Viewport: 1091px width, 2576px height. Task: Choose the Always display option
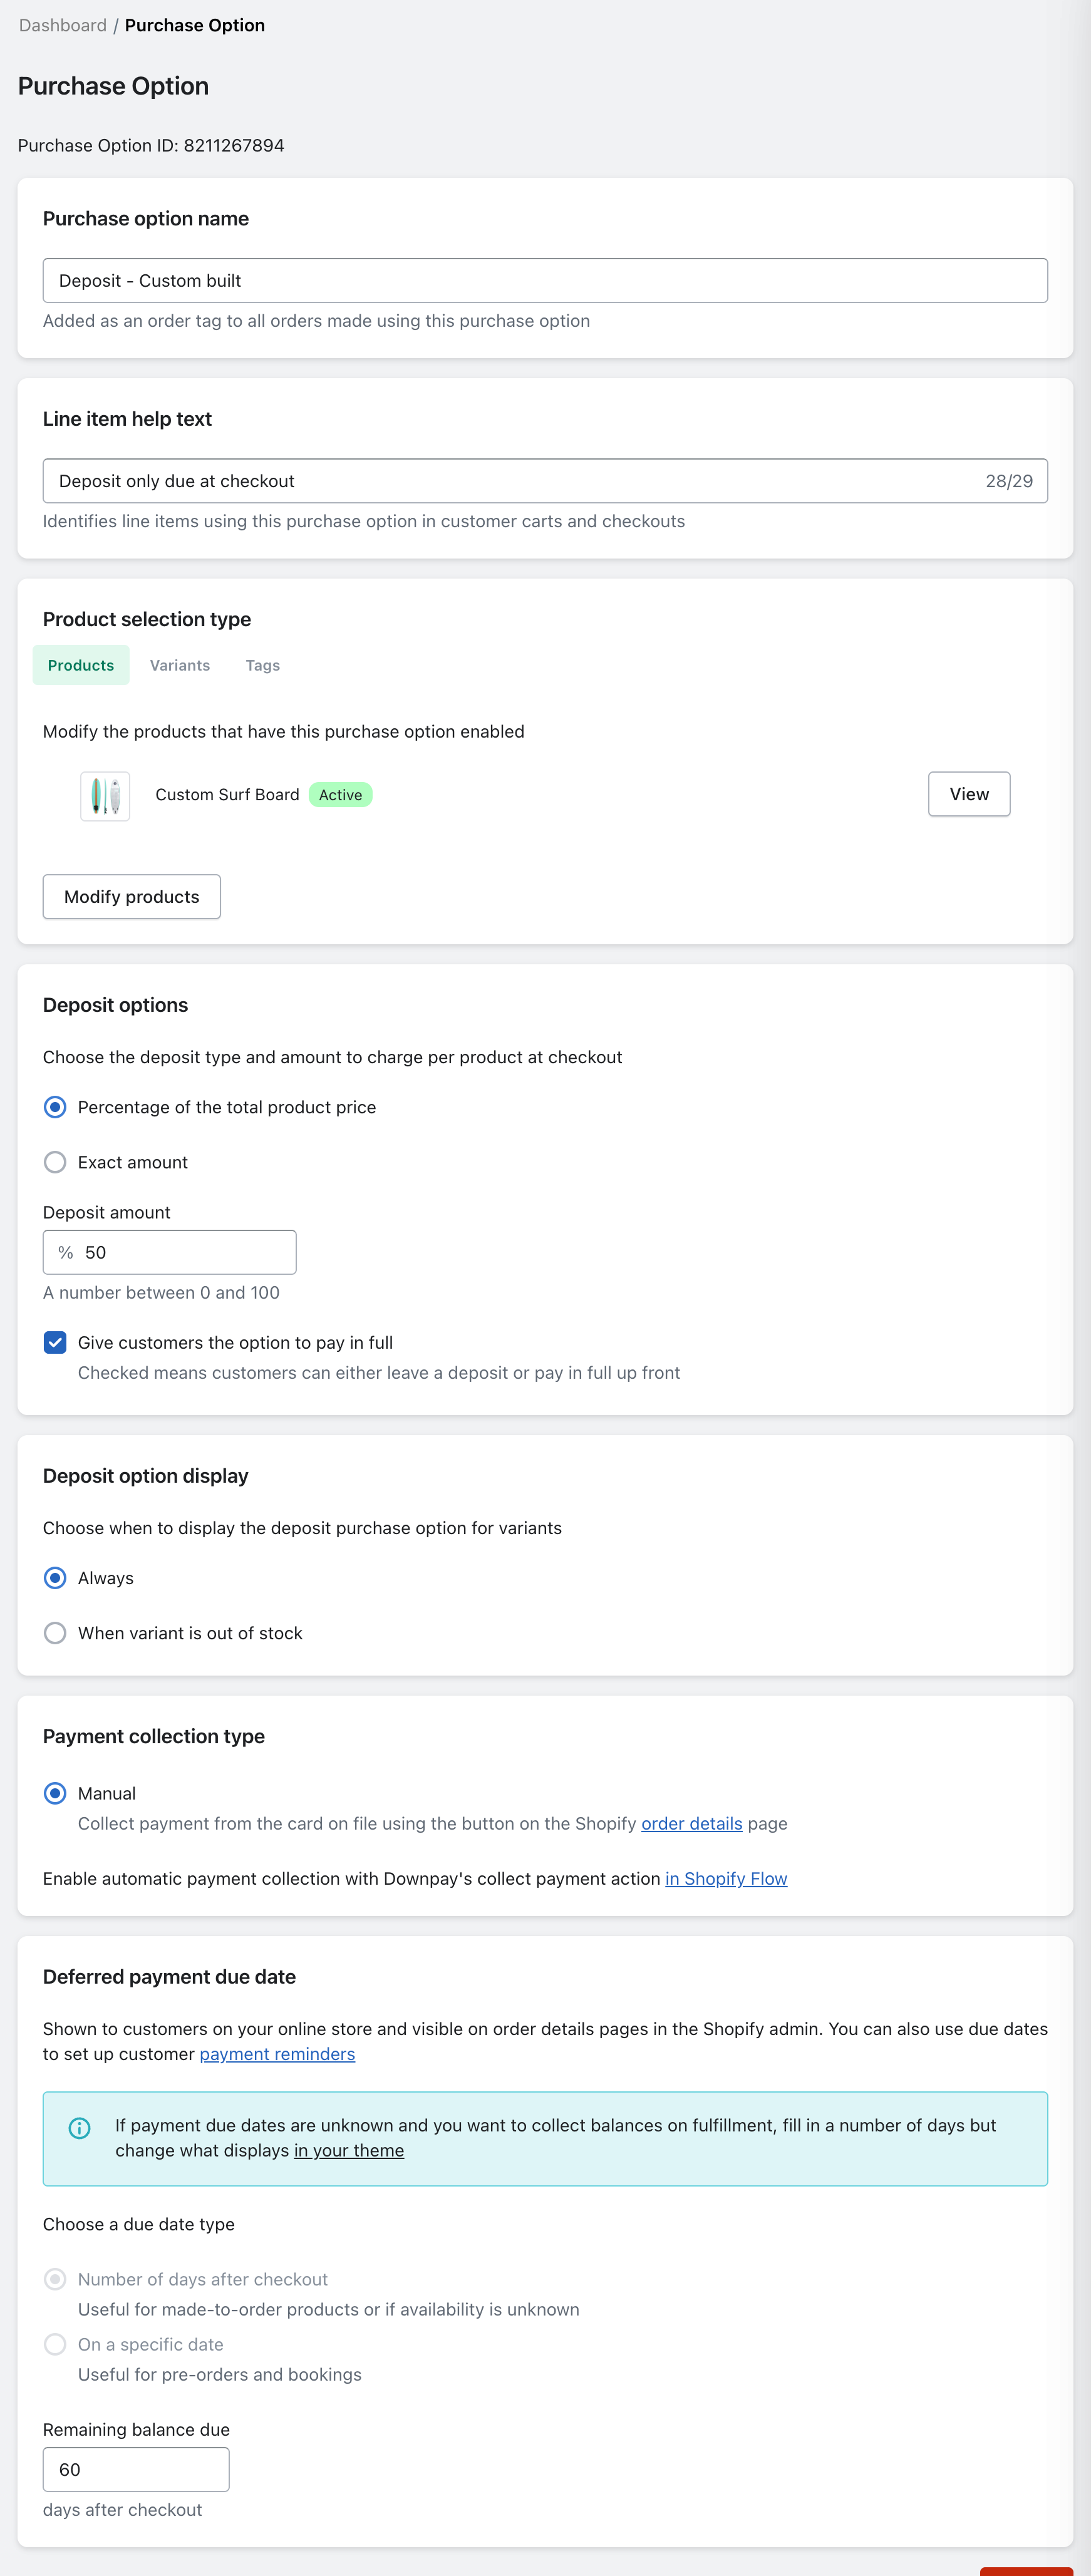[55, 1578]
